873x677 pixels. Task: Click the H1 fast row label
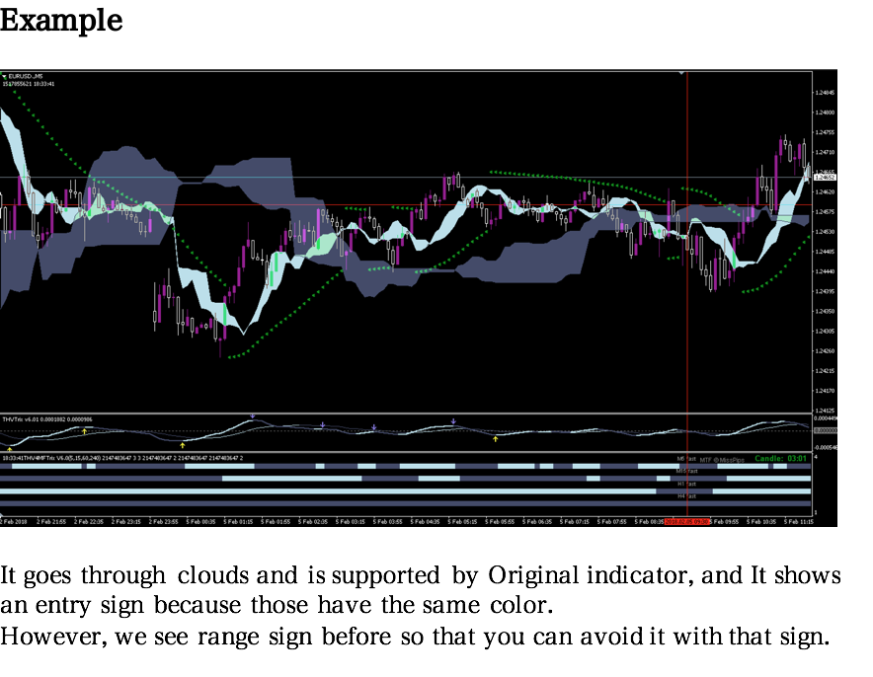686,484
